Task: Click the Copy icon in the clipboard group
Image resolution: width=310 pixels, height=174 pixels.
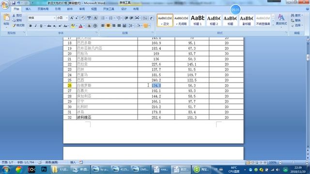Action: pos(14,20)
